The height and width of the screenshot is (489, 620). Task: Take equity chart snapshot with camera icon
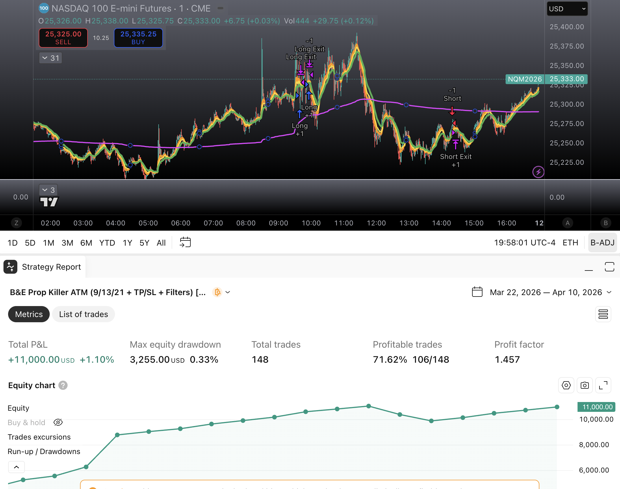584,385
